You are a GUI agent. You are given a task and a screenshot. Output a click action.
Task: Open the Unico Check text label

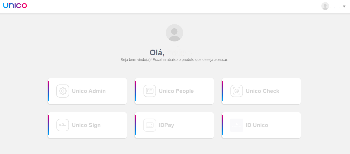[x=262, y=91]
